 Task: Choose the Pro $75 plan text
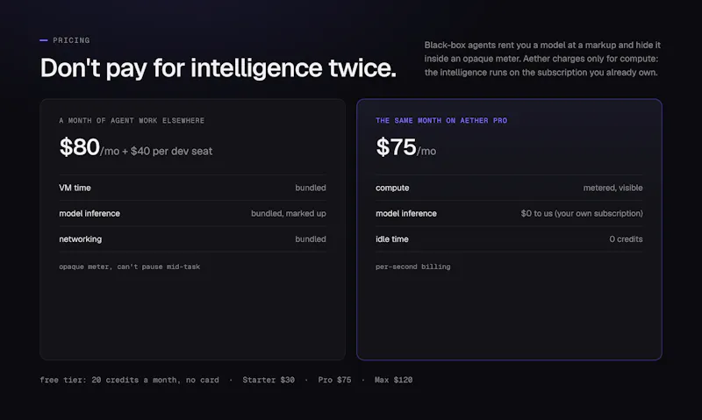pyautogui.click(x=334, y=380)
